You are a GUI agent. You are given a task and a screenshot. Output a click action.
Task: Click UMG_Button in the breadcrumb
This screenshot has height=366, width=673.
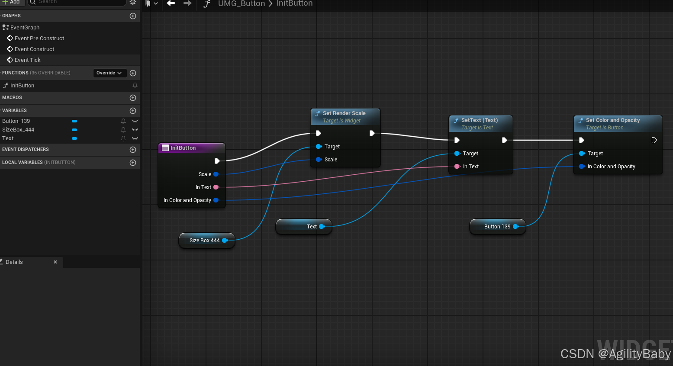point(242,3)
